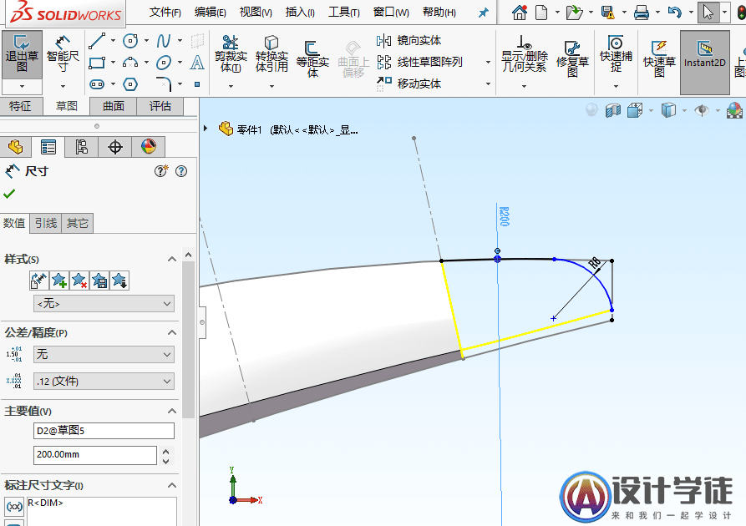Click Mirror Entities (镜向实体)
Screen dimensions: 746x526
pyautogui.click(x=409, y=41)
